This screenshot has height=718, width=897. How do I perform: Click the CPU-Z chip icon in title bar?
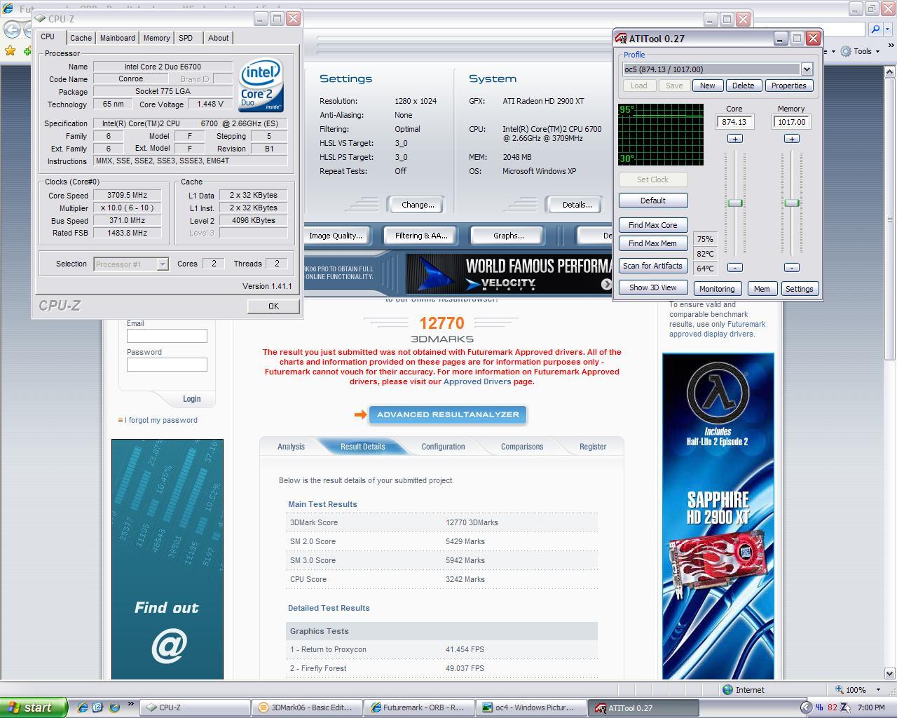41,19
